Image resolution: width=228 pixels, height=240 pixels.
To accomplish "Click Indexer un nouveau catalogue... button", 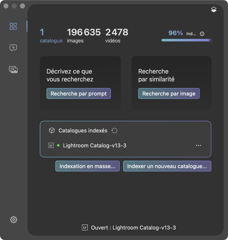I will click(x=167, y=166).
